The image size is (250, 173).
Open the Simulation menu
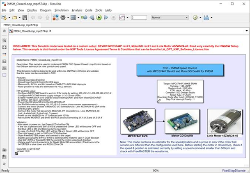(x=62, y=10)
